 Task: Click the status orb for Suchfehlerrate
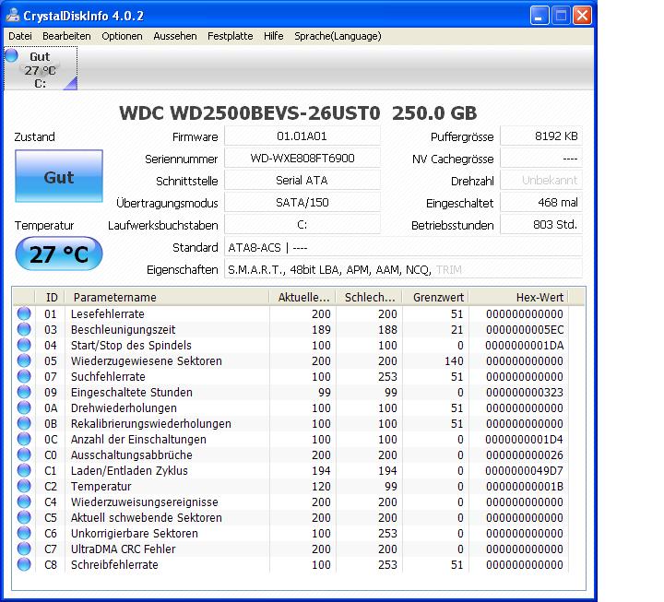(x=24, y=376)
